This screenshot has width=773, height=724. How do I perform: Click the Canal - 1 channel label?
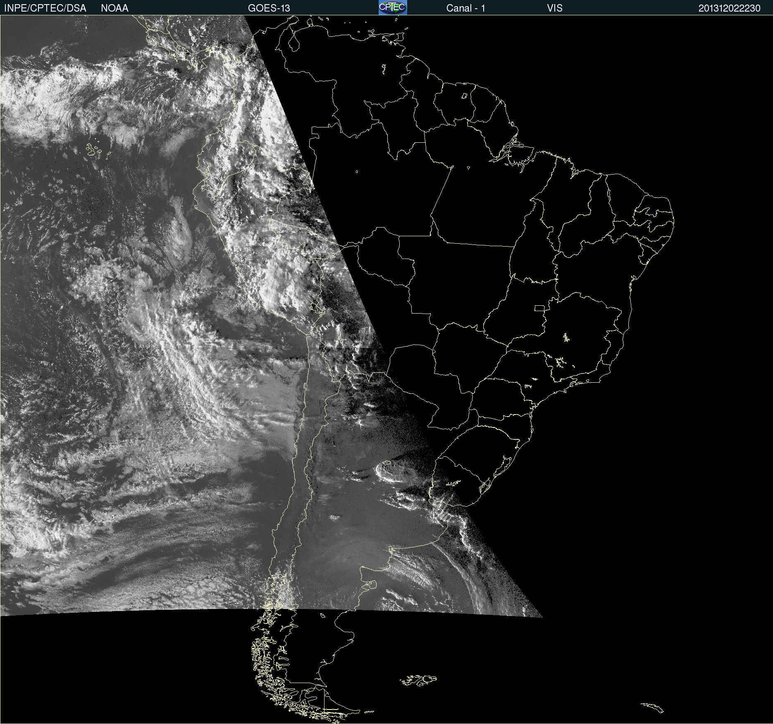(465, 8)
